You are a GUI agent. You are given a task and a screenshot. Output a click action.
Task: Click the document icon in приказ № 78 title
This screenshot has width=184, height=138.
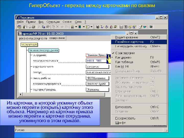click(20, 33)
